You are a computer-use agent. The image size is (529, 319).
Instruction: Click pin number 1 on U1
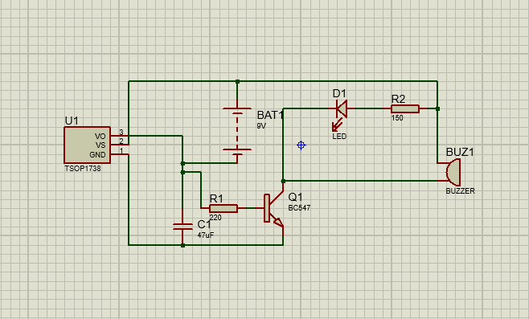tap(121, 151)
